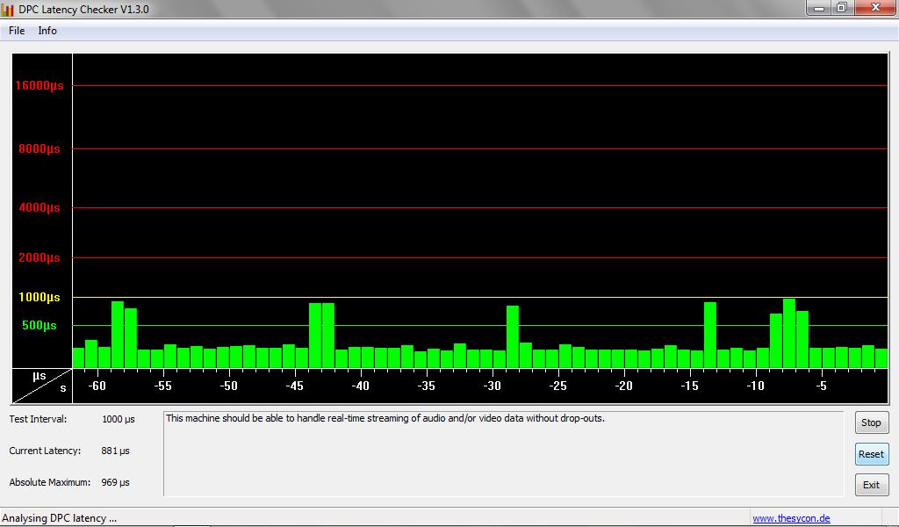Click the -40 time axis label

(x=361, y=386)
